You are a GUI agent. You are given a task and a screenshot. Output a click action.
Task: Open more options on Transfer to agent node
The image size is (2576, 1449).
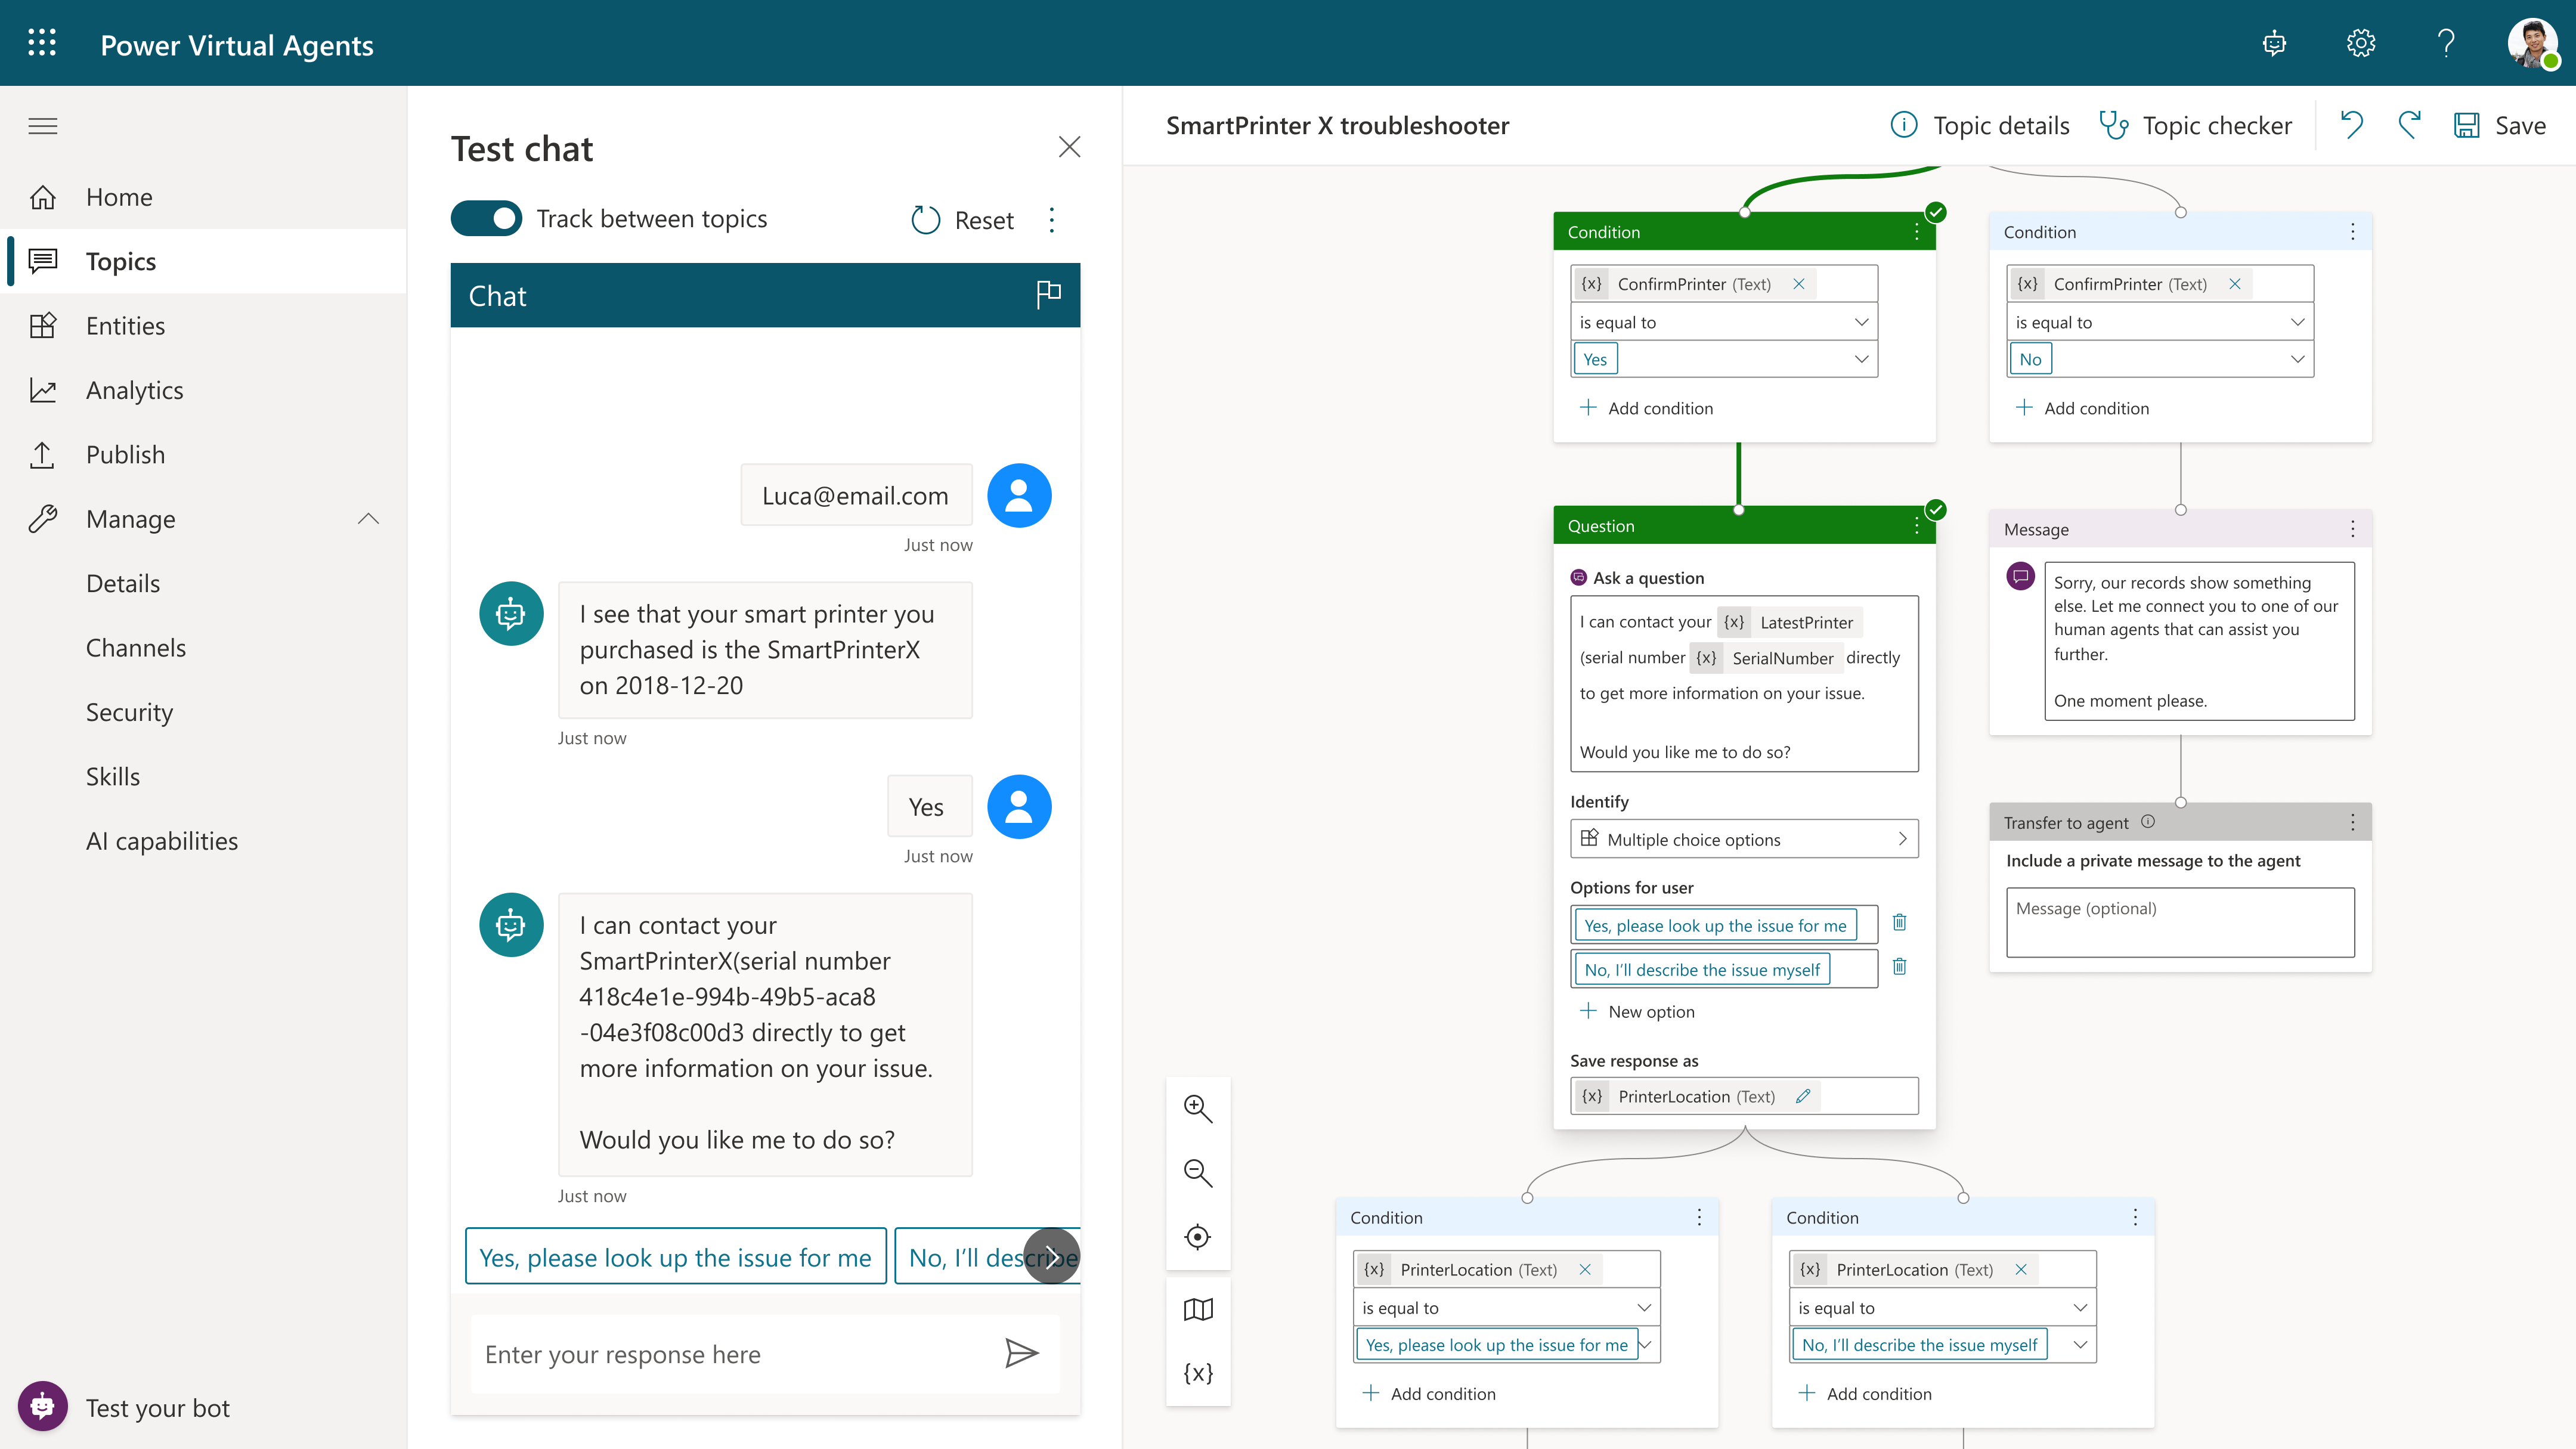point(2352,822)
